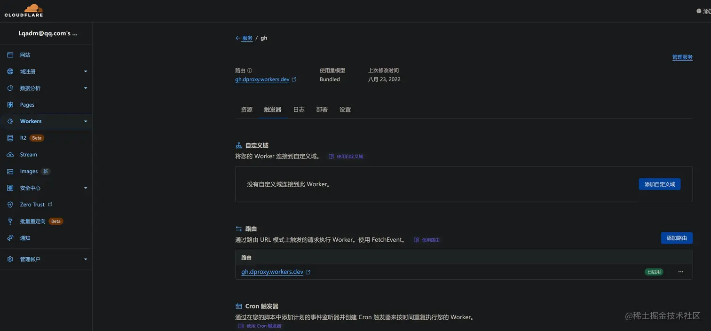Open the 日志 tab
Viewport: 711px width, 331px height.
tap(299, 110)
